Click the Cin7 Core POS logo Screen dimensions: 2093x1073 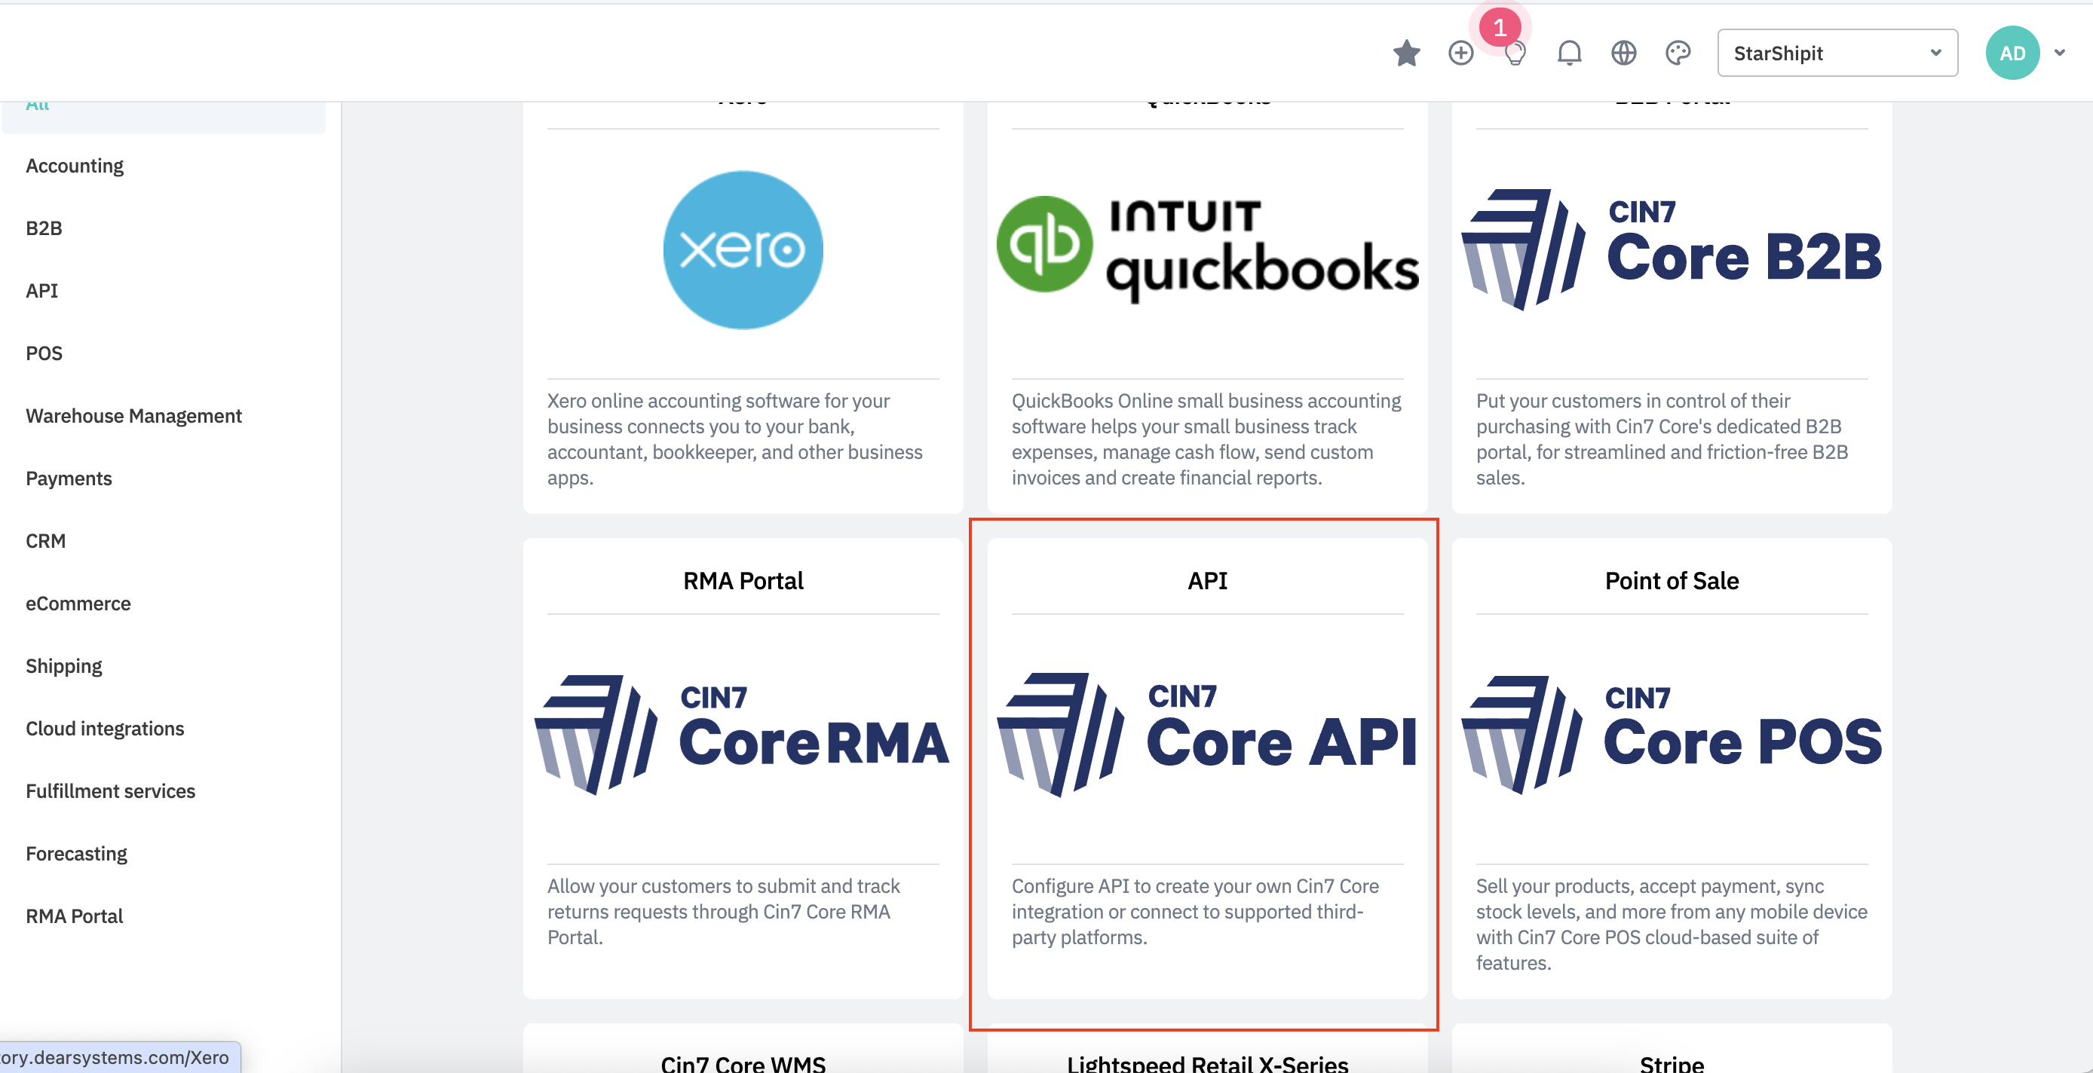(x=1672, y=735)
